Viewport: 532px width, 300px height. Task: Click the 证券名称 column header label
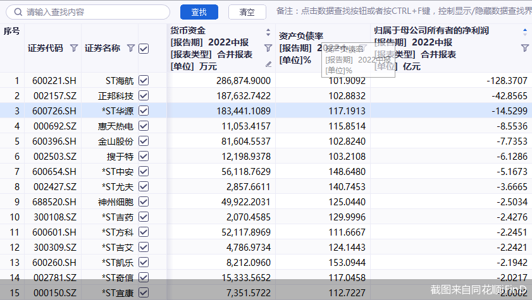point(102,48)
